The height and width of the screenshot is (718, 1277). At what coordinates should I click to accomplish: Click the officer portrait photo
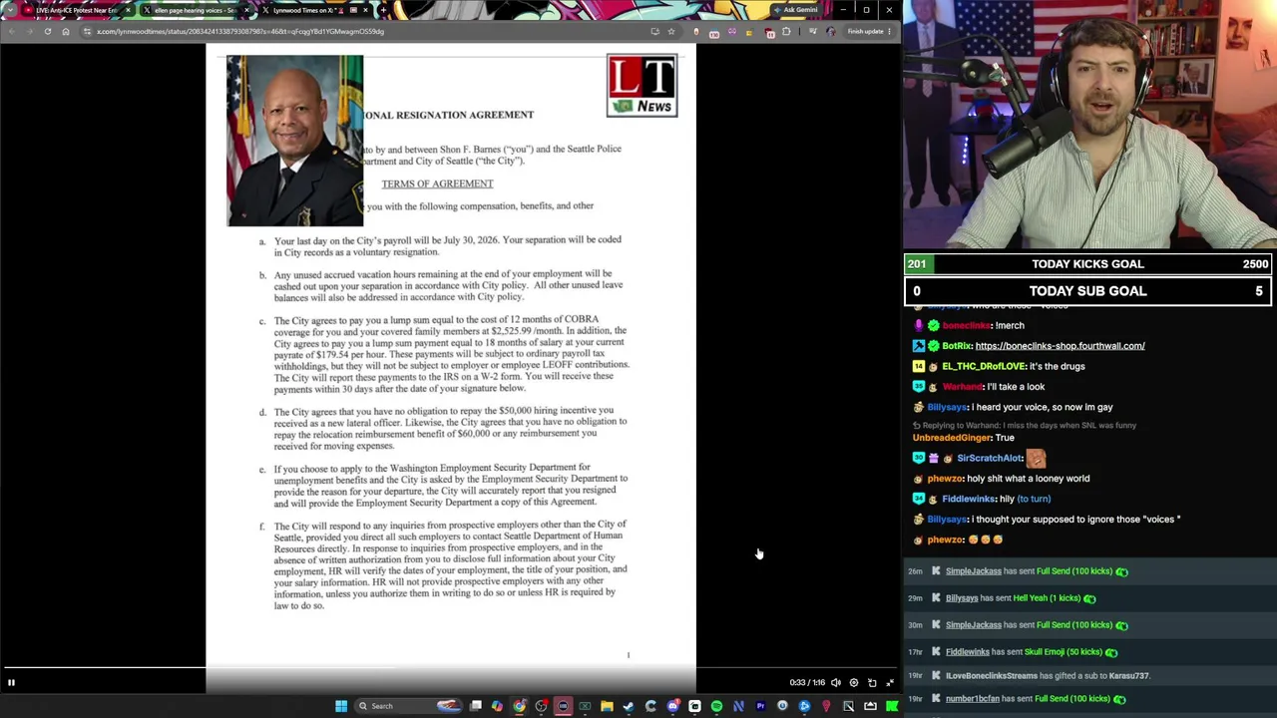tap(295, 141)
